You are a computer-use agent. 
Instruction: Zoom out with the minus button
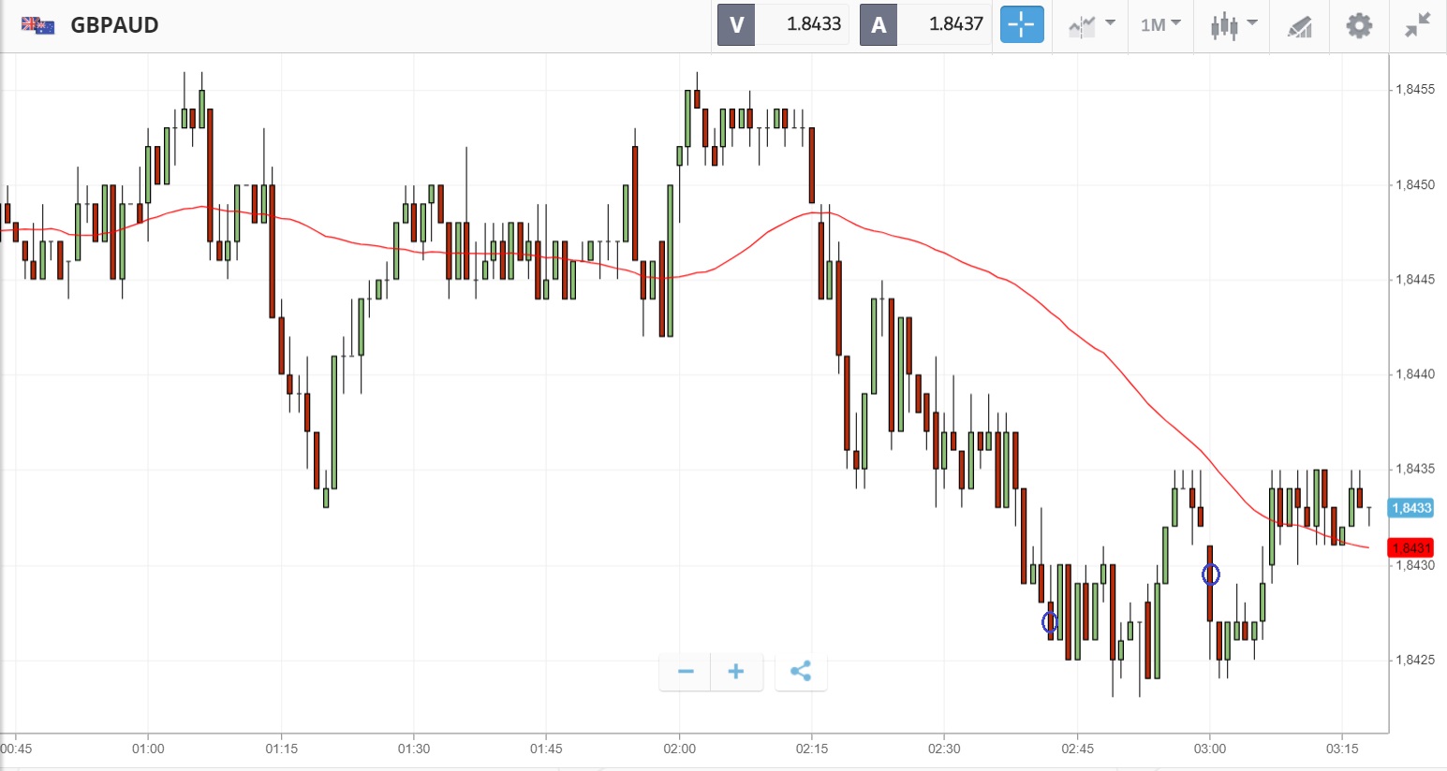pos(686,672)
